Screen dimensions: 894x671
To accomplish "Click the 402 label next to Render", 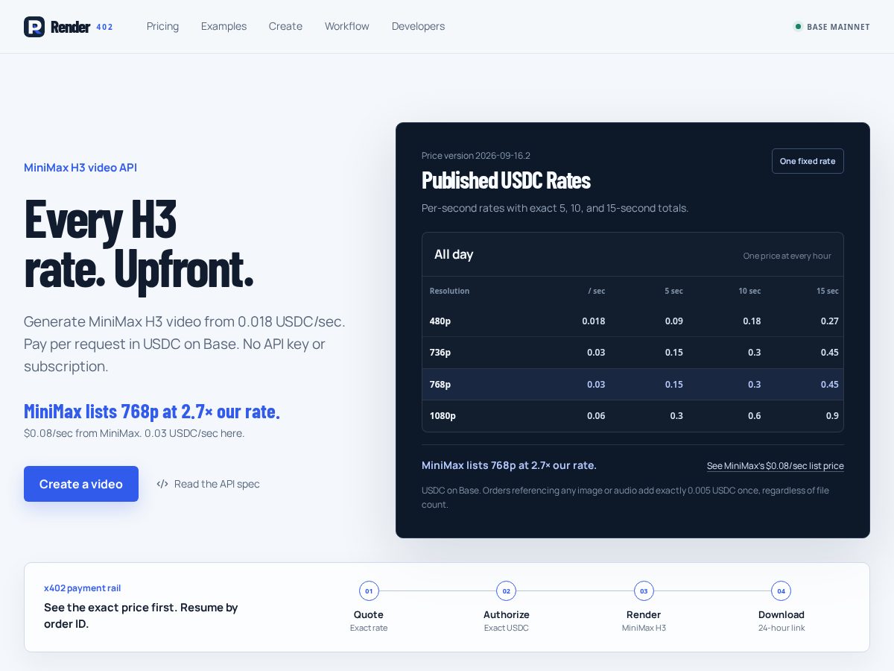I will [x=104, y=27].
